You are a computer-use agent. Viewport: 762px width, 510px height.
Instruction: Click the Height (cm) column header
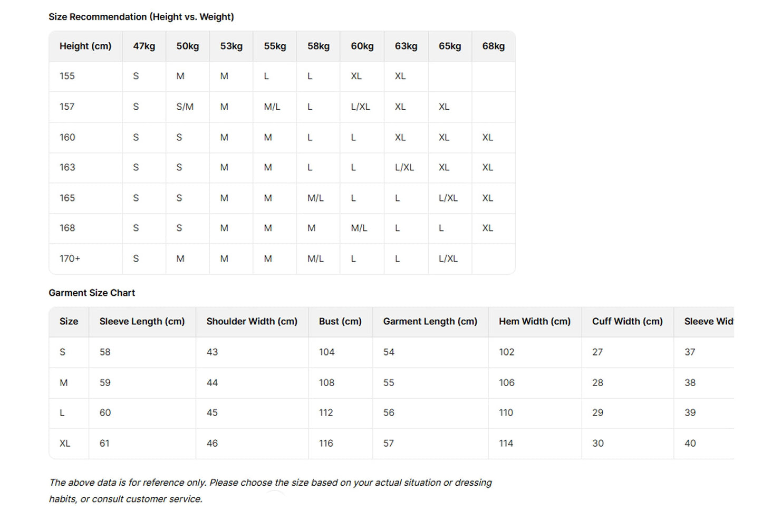[x=85, y=46]
